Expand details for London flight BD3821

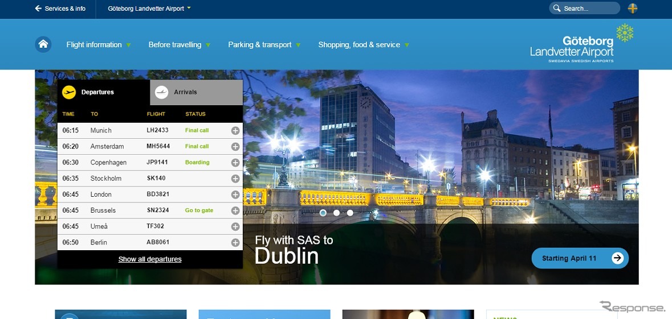235,194
